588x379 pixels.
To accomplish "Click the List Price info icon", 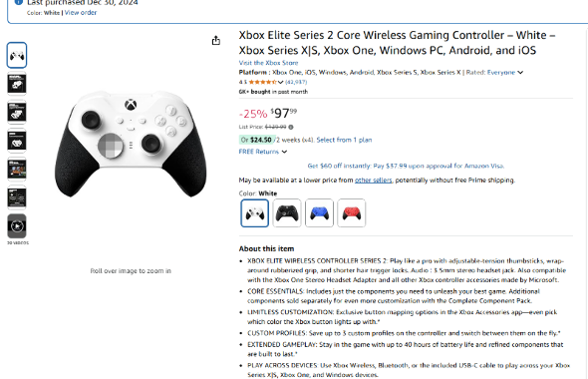I will [291, 127].
